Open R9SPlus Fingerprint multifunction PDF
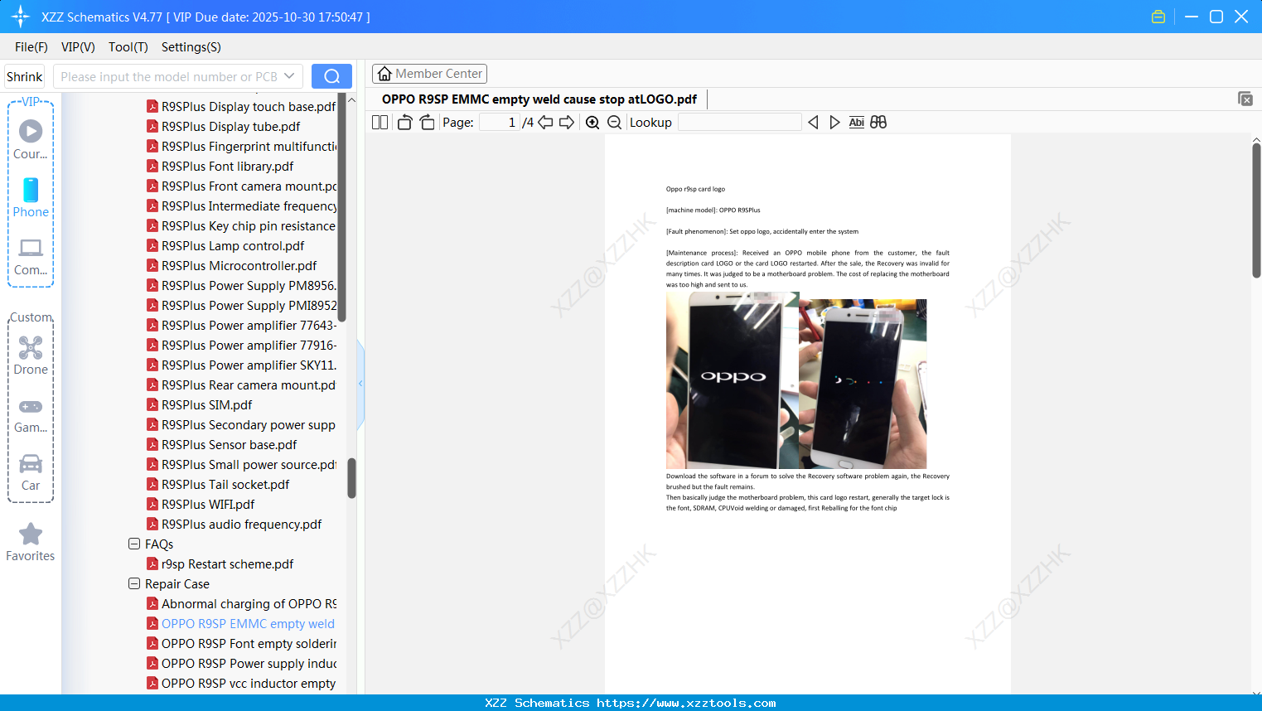This screenshot has height=711, width=1262. point(249,146)
